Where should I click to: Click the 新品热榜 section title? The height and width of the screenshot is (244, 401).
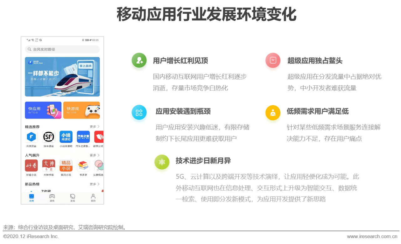point(32,184)
